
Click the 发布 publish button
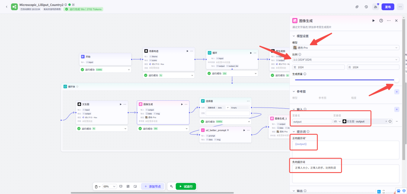[388, 7]
